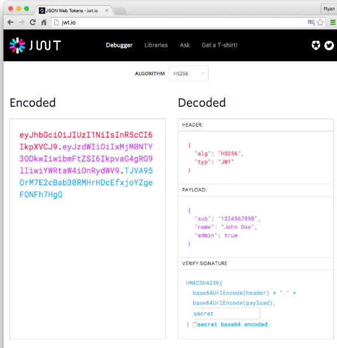Open the Twitter bird icon
Image resolution: width=337 pixels, height=348 pixels.
(329, 46)
